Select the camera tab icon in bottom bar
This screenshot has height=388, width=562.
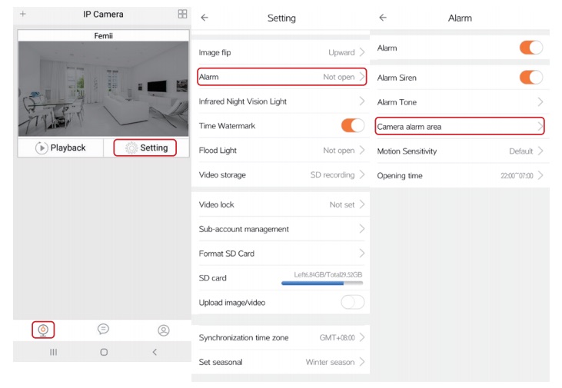[x=43, y=330]
